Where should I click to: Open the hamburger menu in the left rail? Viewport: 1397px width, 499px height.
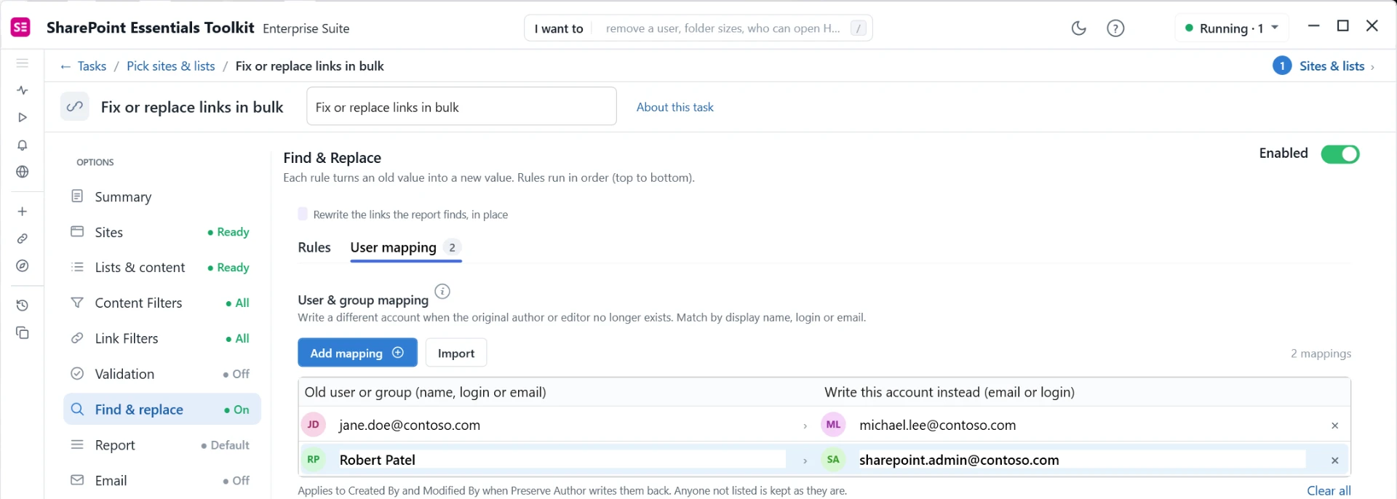click(x=23, y=63)
